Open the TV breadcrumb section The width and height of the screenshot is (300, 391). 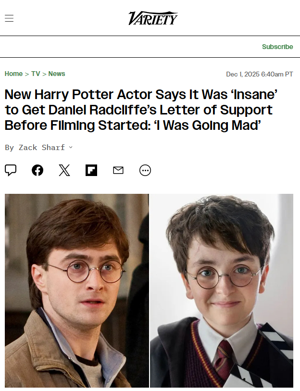[36, 74]
